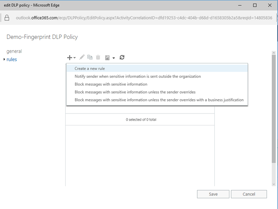The width and height of the screenshot is (278, 209).
Task: Click the copy rule icon
Action: 90,57
